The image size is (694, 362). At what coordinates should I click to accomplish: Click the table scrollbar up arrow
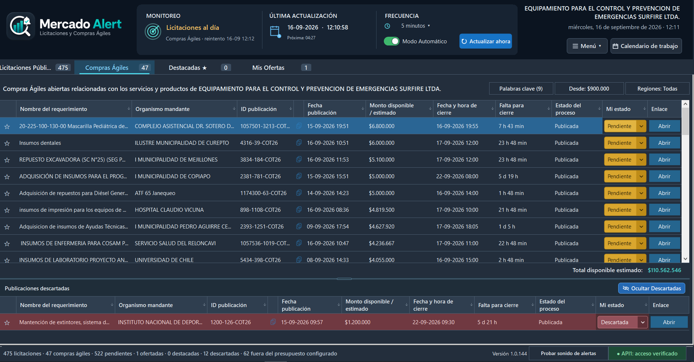point(685,104)
